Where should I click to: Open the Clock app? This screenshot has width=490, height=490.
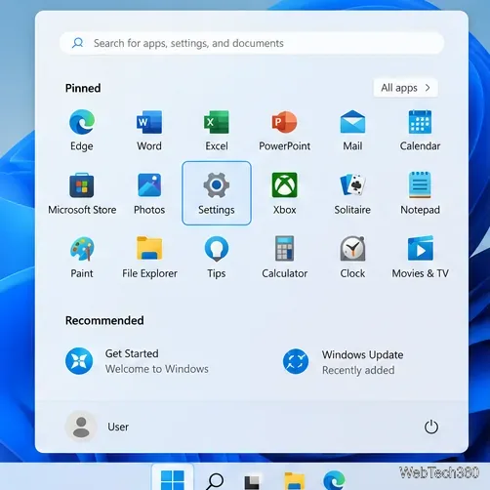[x=352, y=258]
